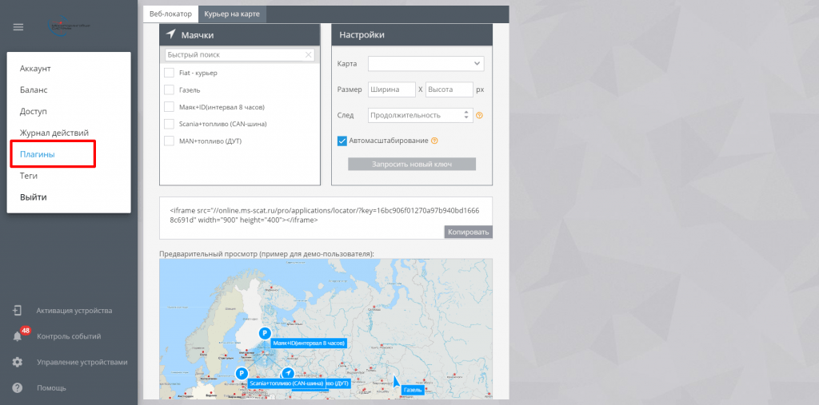Viewport: 819px width, 405px height.
Task: Click the device activation icon in sidebar
Action: (17, 311)
